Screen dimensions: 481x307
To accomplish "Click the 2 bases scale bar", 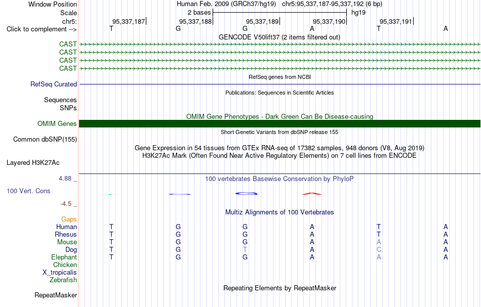I will point(279,13).
